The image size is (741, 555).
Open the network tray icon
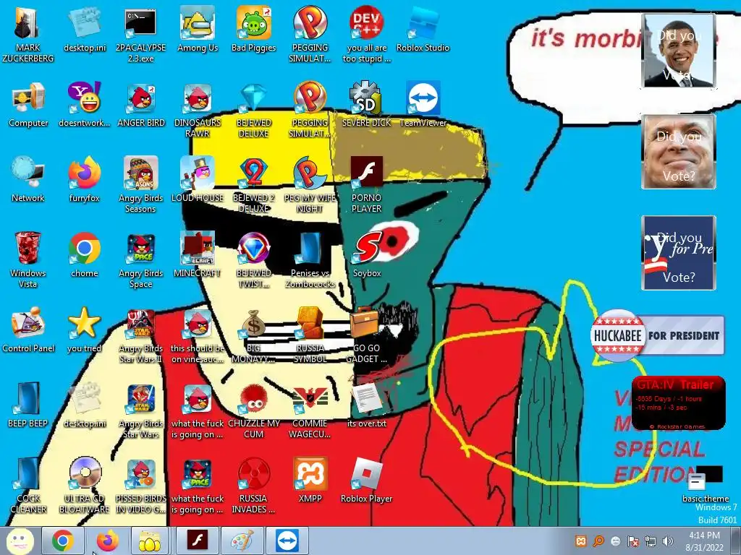pos(651,541)
